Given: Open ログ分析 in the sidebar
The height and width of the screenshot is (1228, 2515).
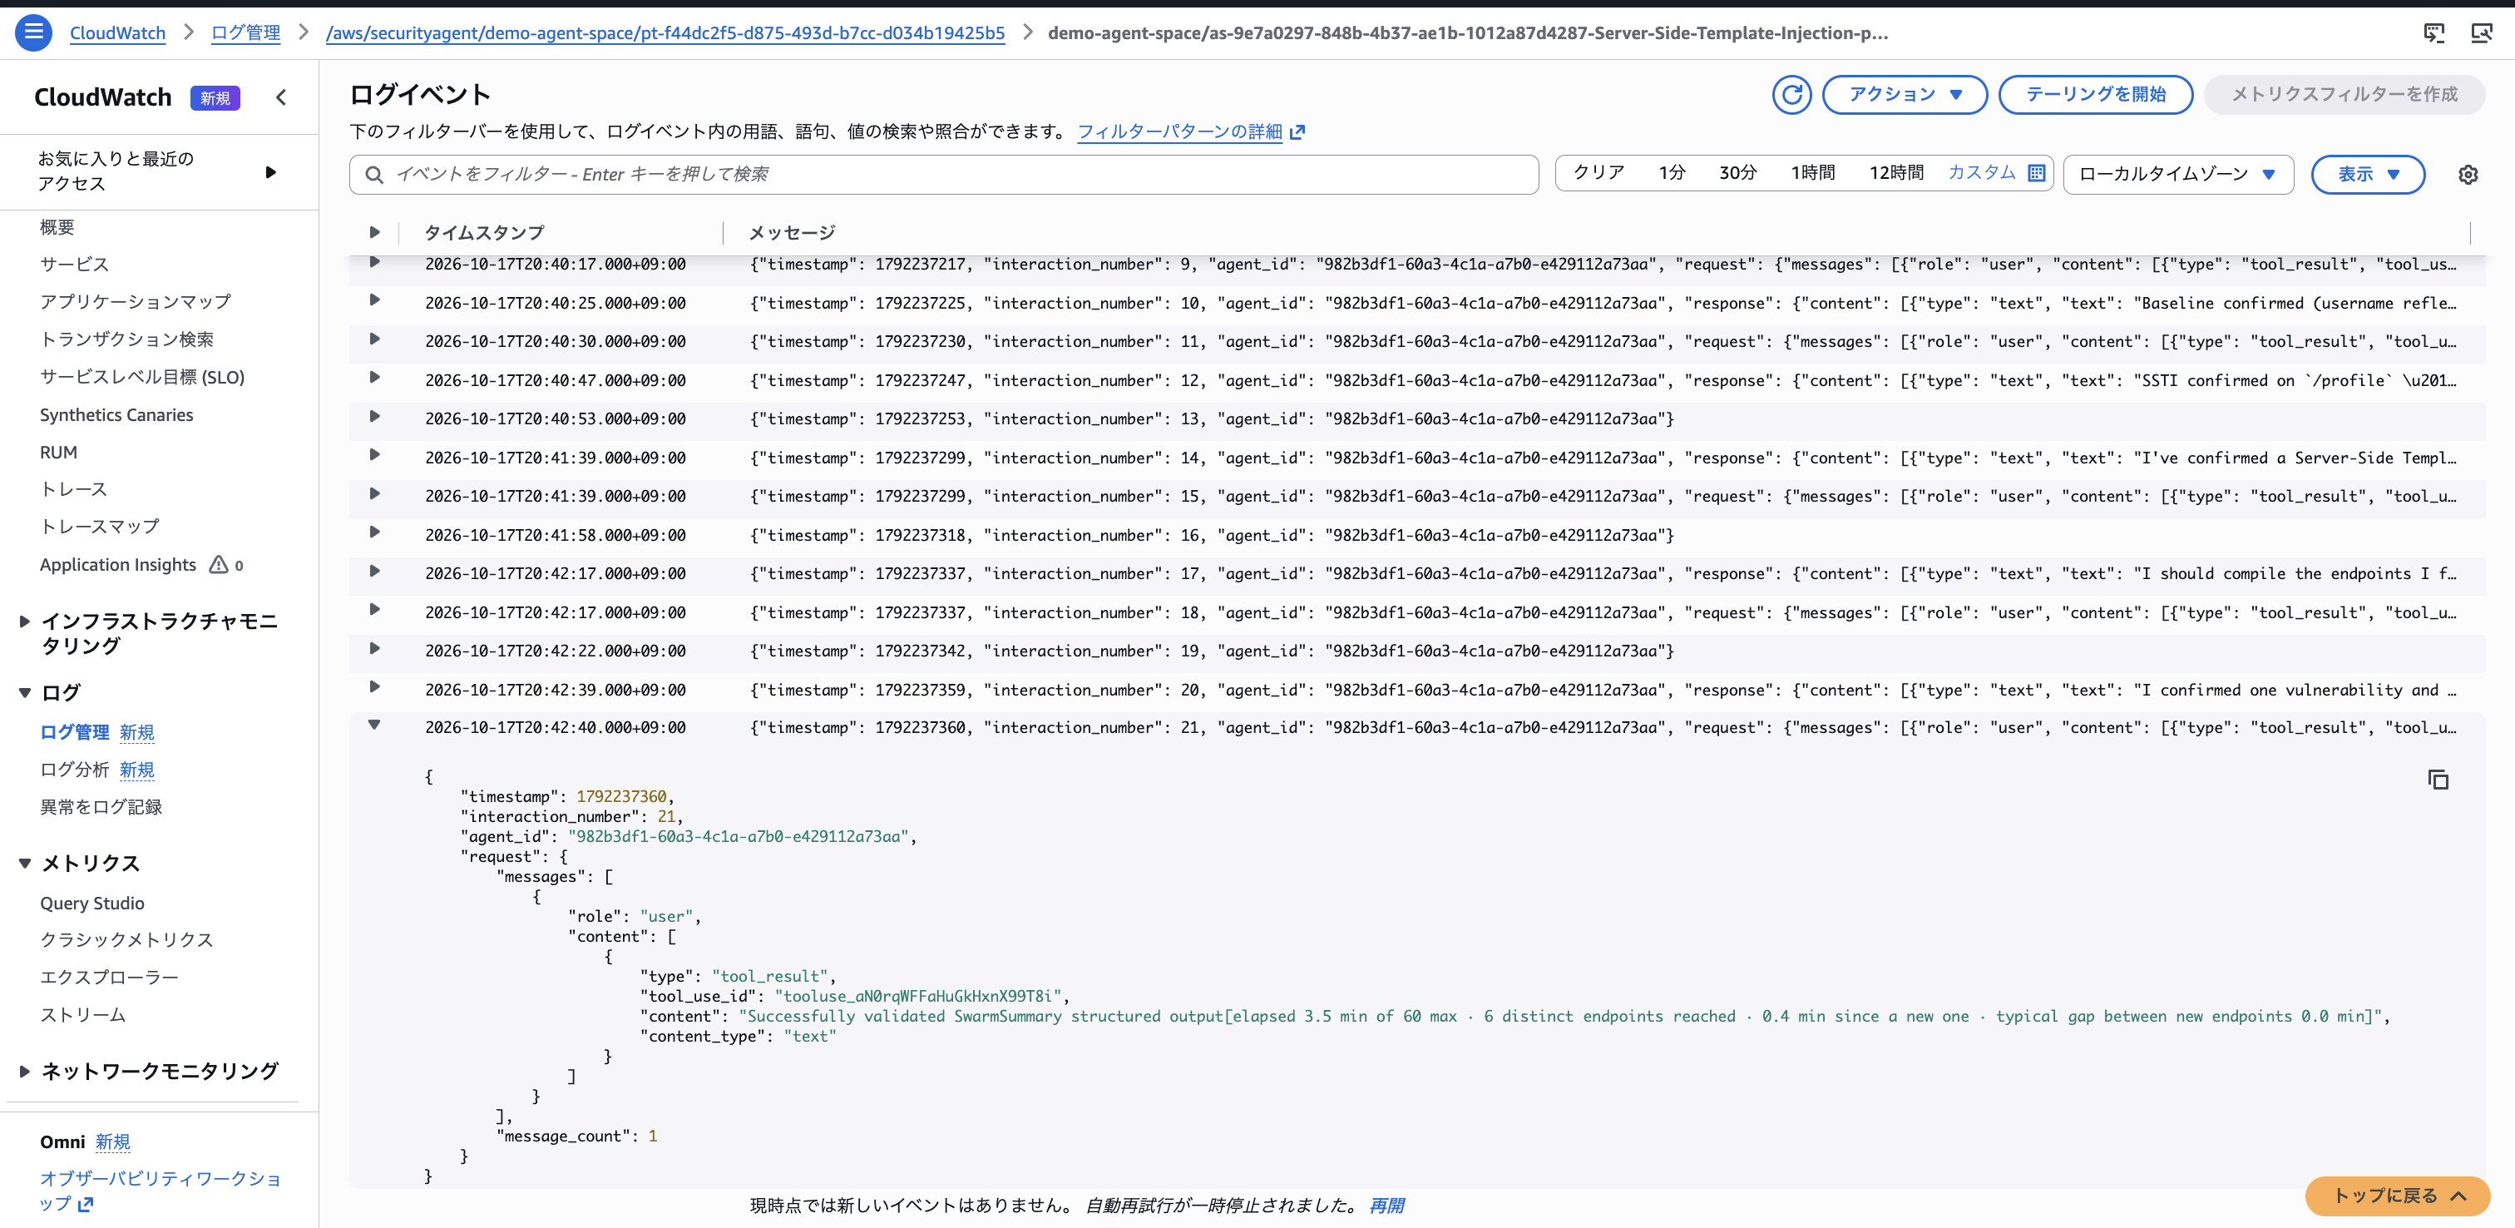Looking at the screenshot, I should (x=74, y=770).
